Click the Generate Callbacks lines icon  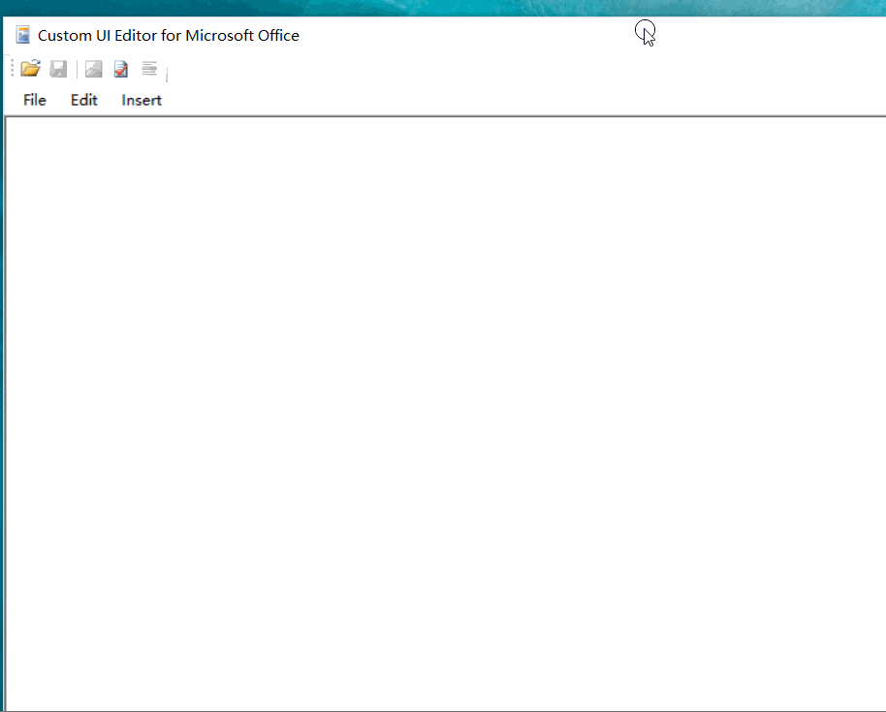tap(149, 69)
